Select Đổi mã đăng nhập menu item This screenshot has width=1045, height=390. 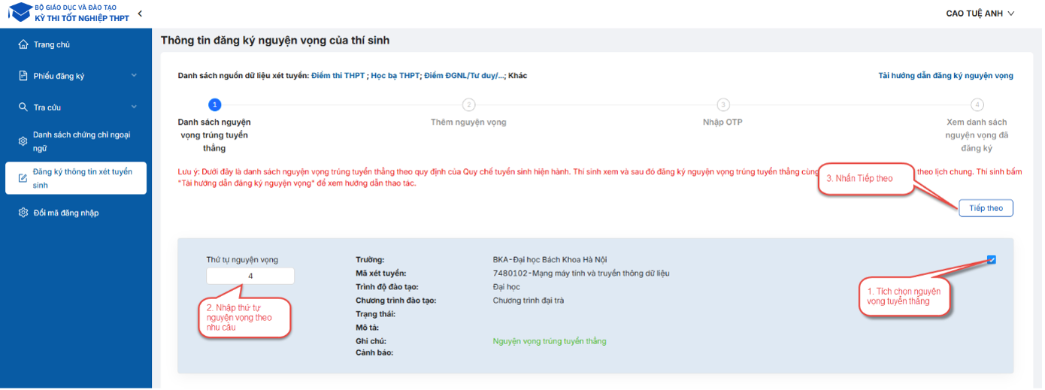click(66, 213)
